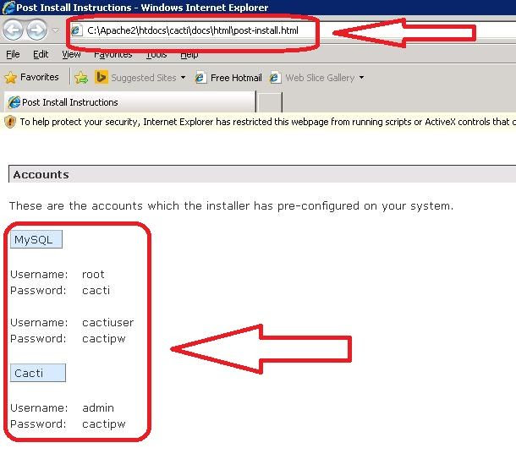Click the security shield icon in information bar
The width and height of the screenshot is (516, 470).
pyautogui.click(x=10, y=122)
